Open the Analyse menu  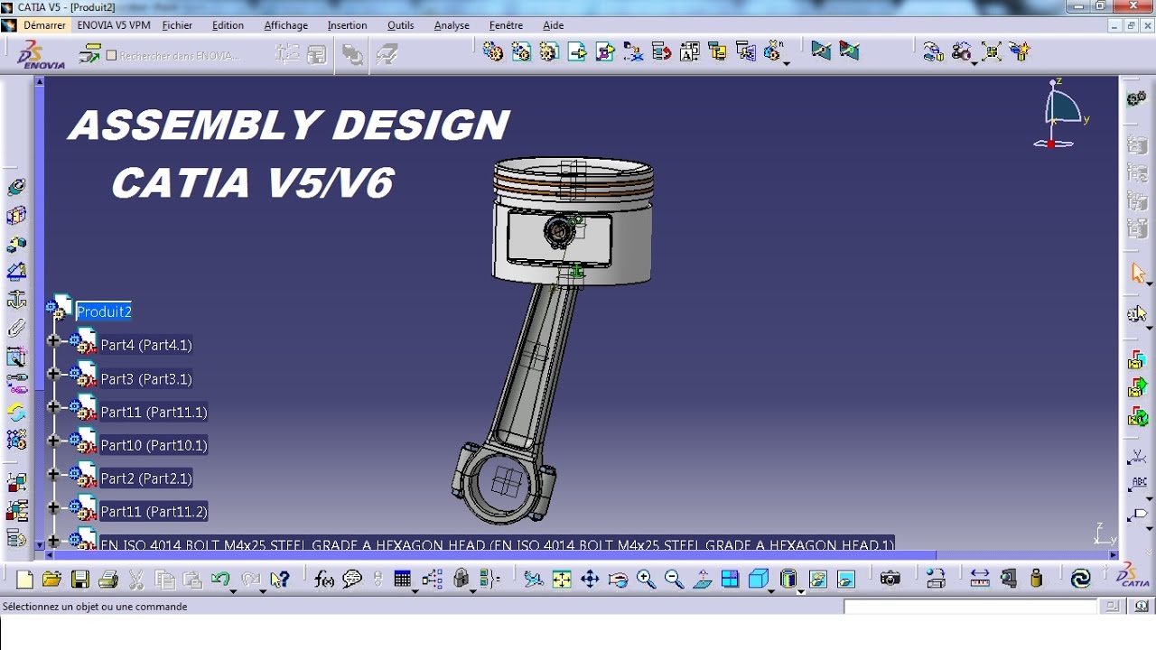[452, 25]
